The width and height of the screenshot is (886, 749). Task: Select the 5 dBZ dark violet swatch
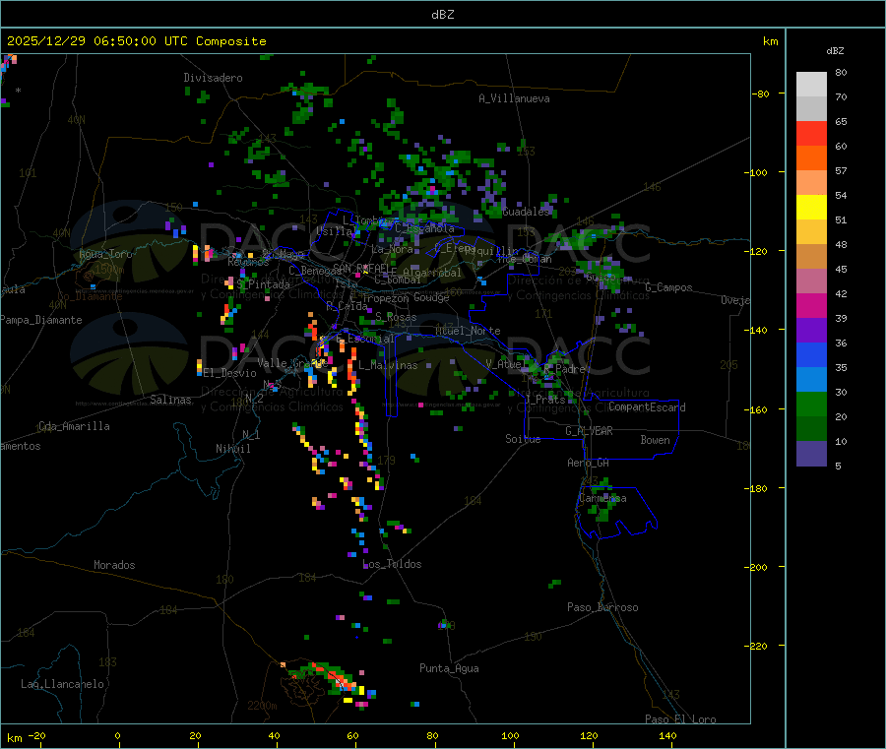[811, 454]
